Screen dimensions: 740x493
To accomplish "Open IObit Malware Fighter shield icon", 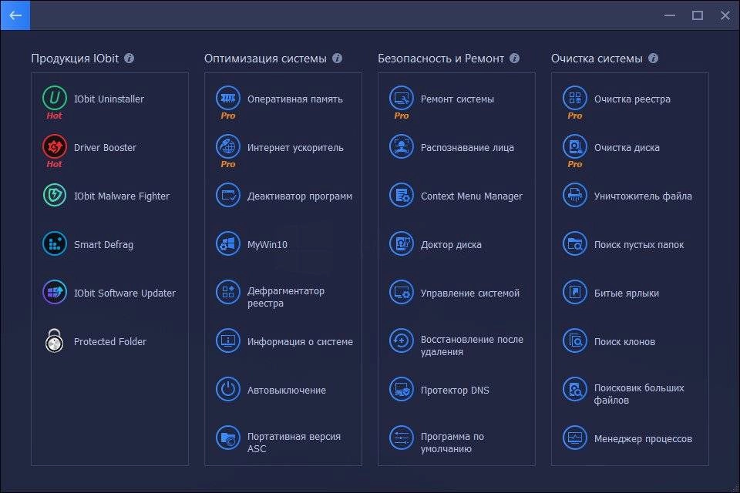I will 55,196.
